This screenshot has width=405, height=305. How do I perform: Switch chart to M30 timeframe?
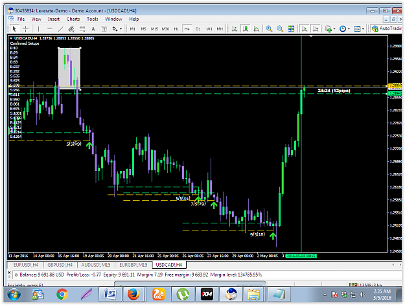coord(165,29)
